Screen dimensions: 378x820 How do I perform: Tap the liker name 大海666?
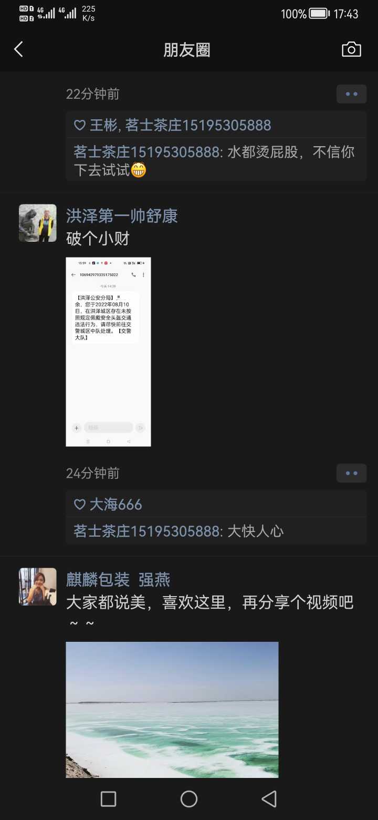point(116,505)
